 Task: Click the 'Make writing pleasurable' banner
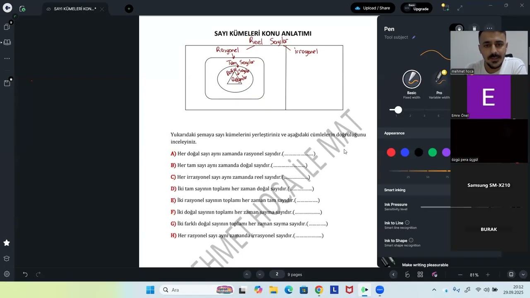tap(425, 265)
